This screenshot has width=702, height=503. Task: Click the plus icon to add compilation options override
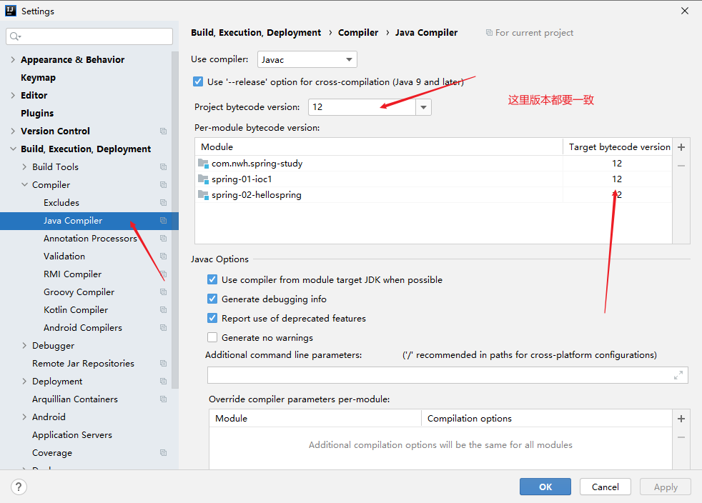pyautogui.click(x=681, y=419)
